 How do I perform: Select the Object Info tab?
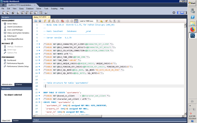point(6,120)
